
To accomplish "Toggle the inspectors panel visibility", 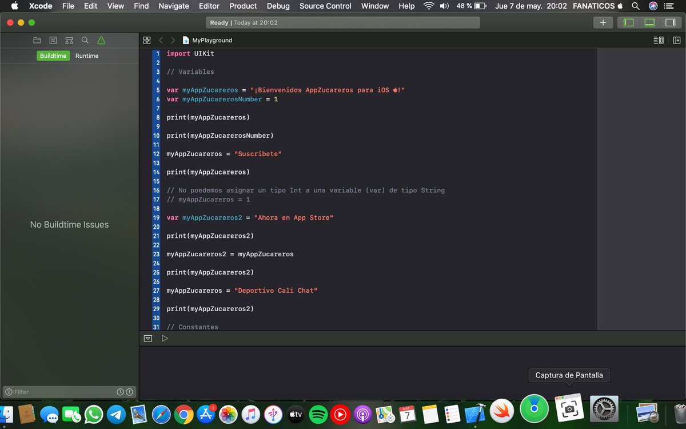I will tap(669, 22).
